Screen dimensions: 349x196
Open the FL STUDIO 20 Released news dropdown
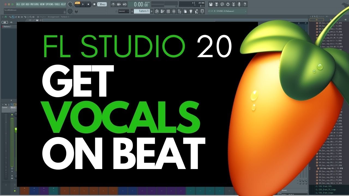(x=227, y=11)
